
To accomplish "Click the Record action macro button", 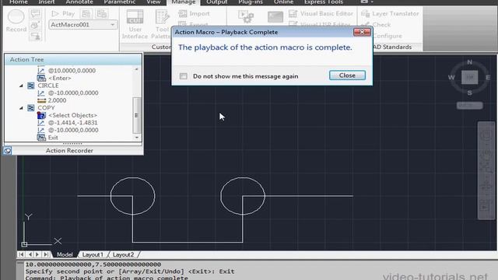I will [x=16, y=21].
